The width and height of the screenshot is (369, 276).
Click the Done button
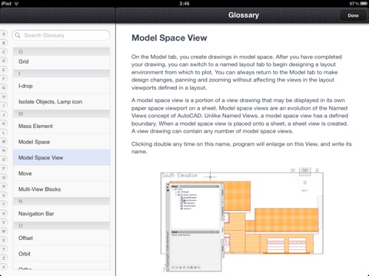(353, 15)
